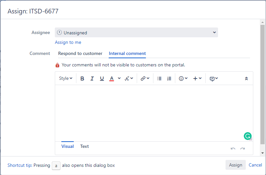Click the dialog scrollbar down arrow
Viewport: 266px width, 175px height.
pos(262,153)
